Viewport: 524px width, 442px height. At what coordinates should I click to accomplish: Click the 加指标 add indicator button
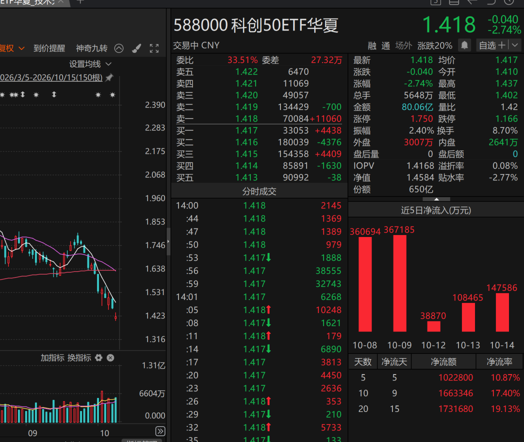point(52,358)
